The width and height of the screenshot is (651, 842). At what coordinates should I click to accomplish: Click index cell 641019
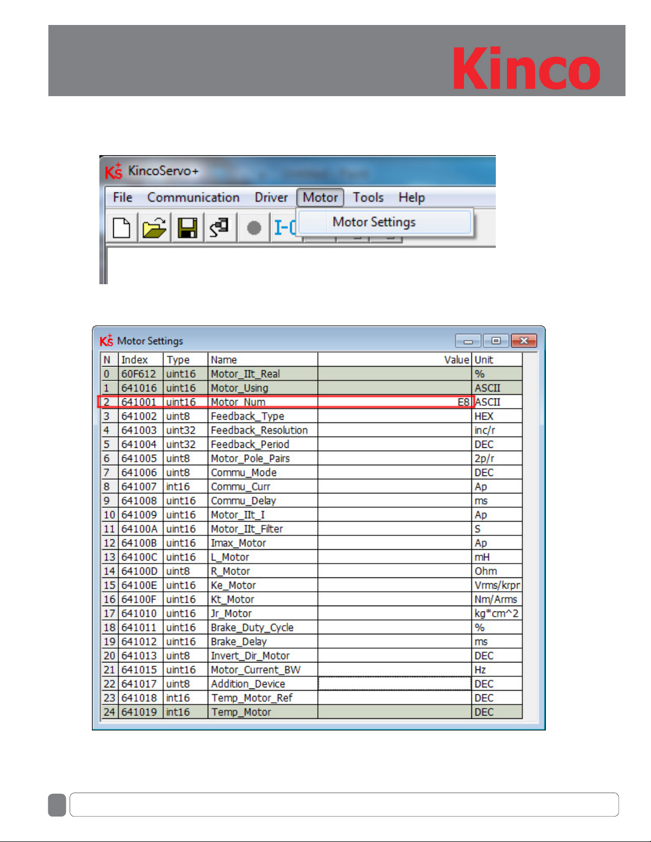(140, 712)
